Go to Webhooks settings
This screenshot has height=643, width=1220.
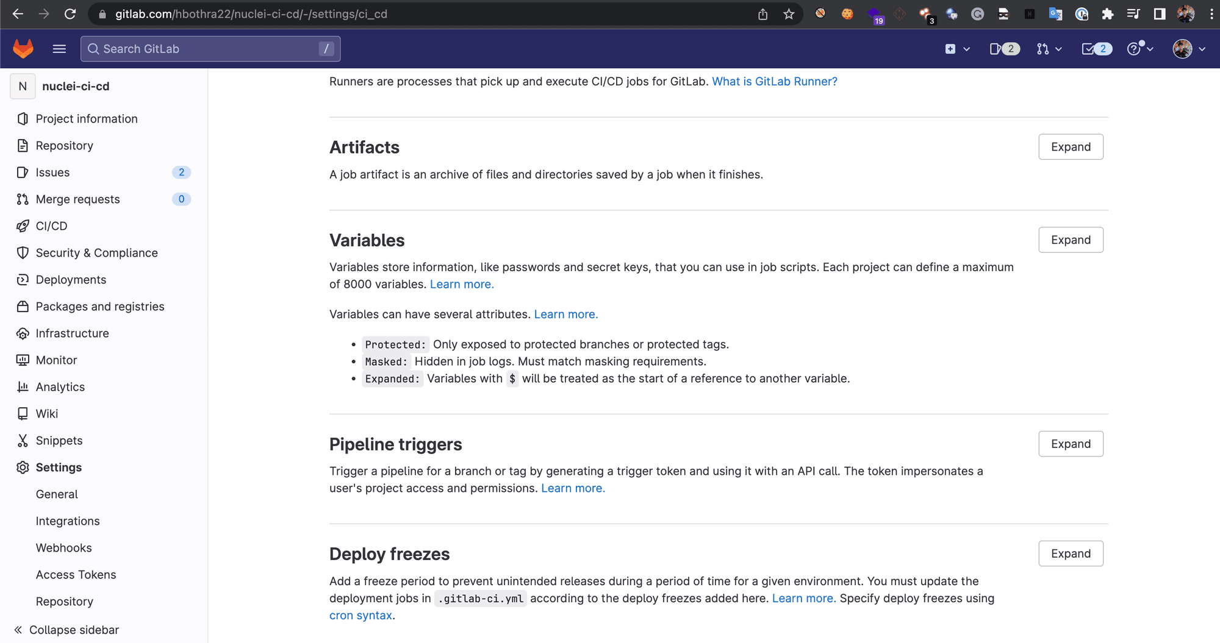[63, 548]
